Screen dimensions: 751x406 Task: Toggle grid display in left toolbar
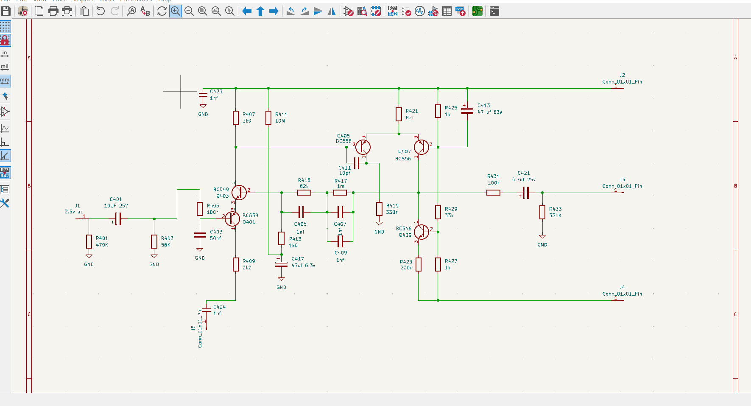point(5,27)
